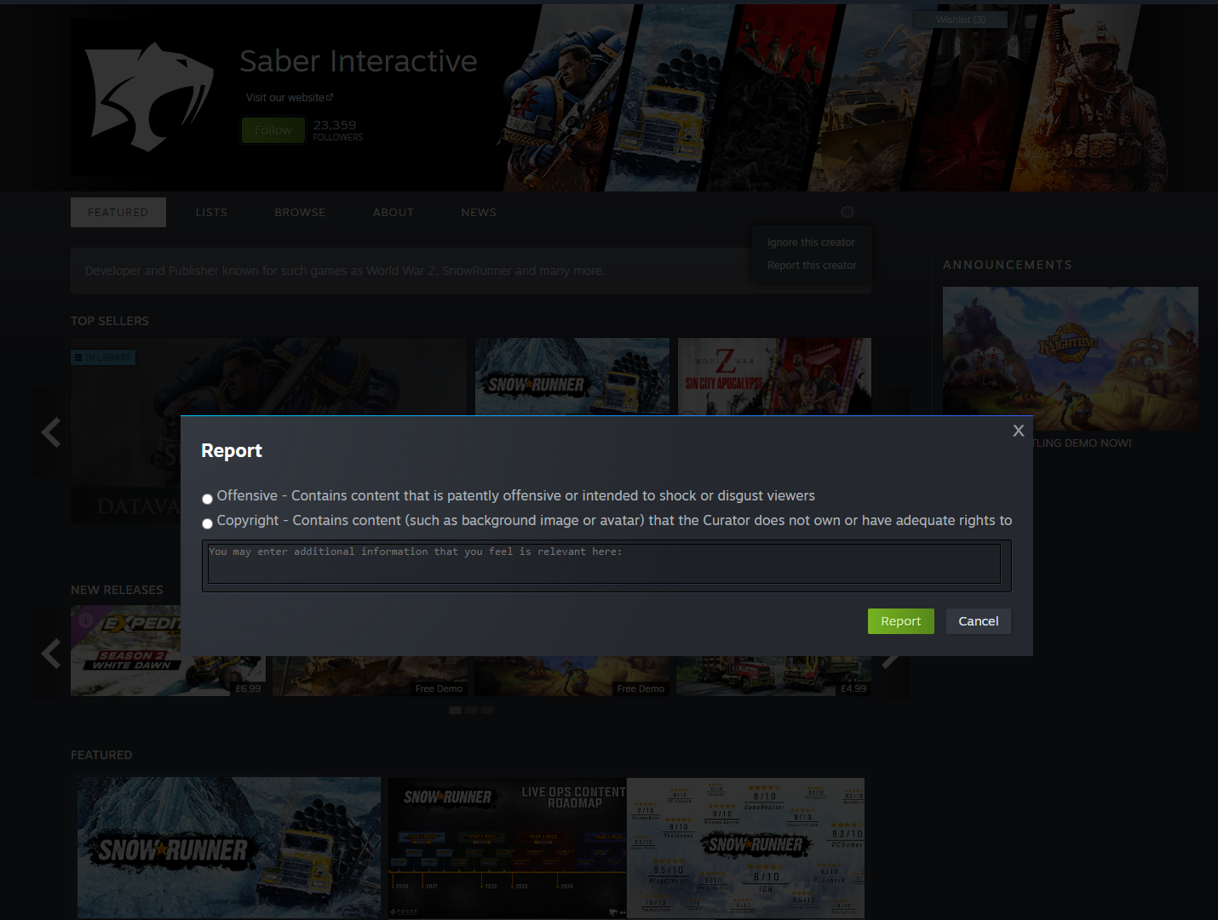Choose Ignore this creator
This screenshot has height=920, width=1218.
811,243
